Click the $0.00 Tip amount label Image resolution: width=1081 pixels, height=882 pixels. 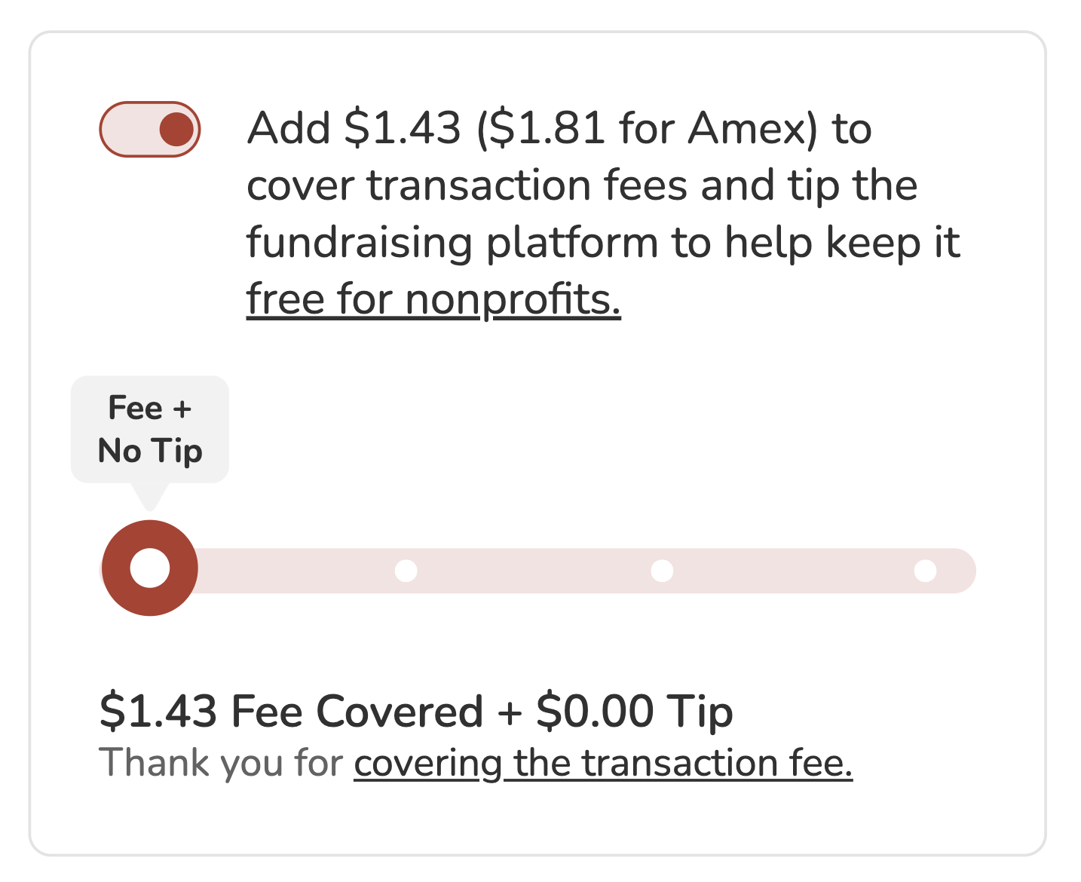coord(637,709)
